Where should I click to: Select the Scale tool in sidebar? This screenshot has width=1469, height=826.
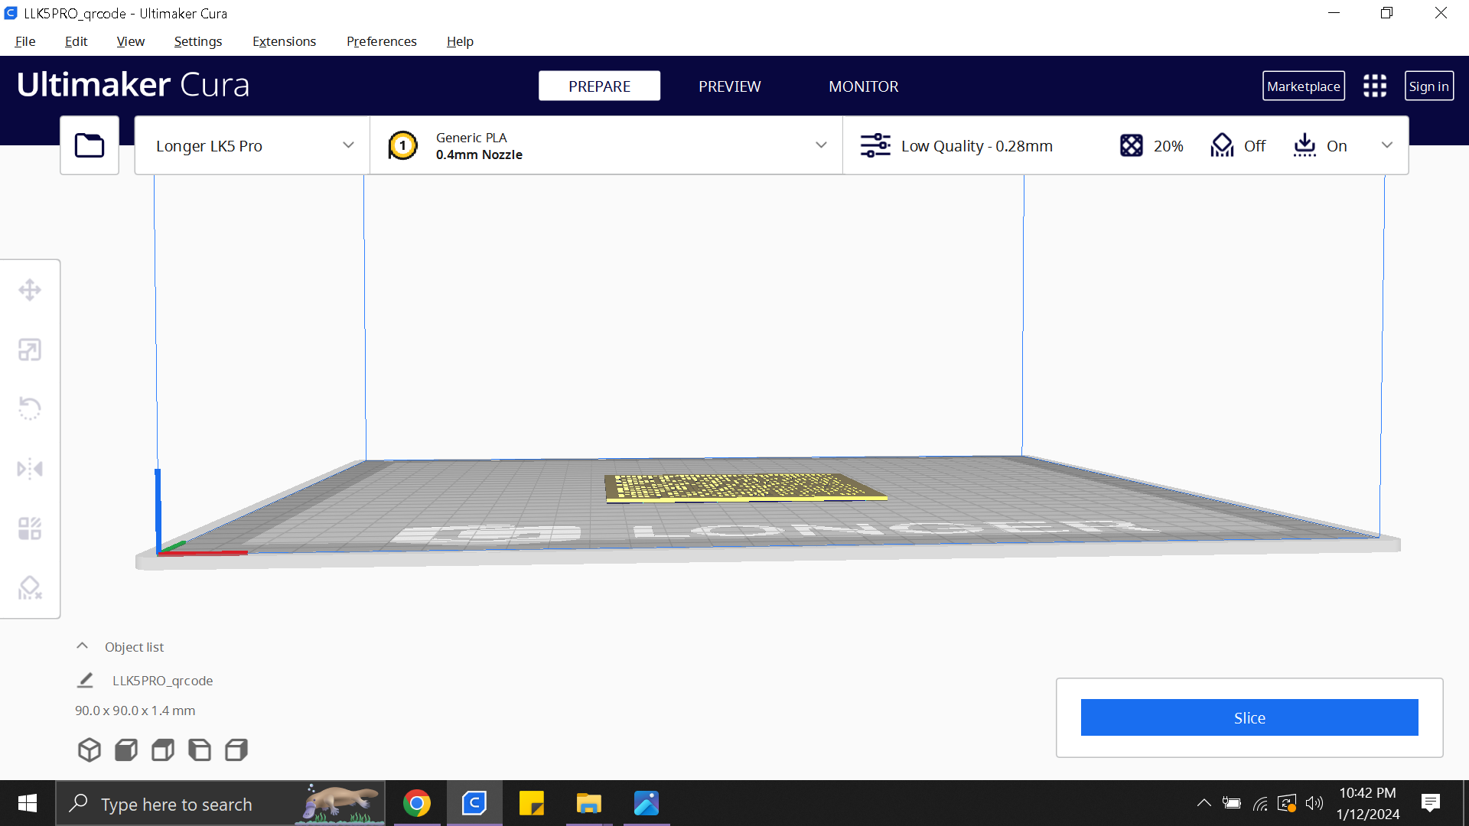pos(30,350)
